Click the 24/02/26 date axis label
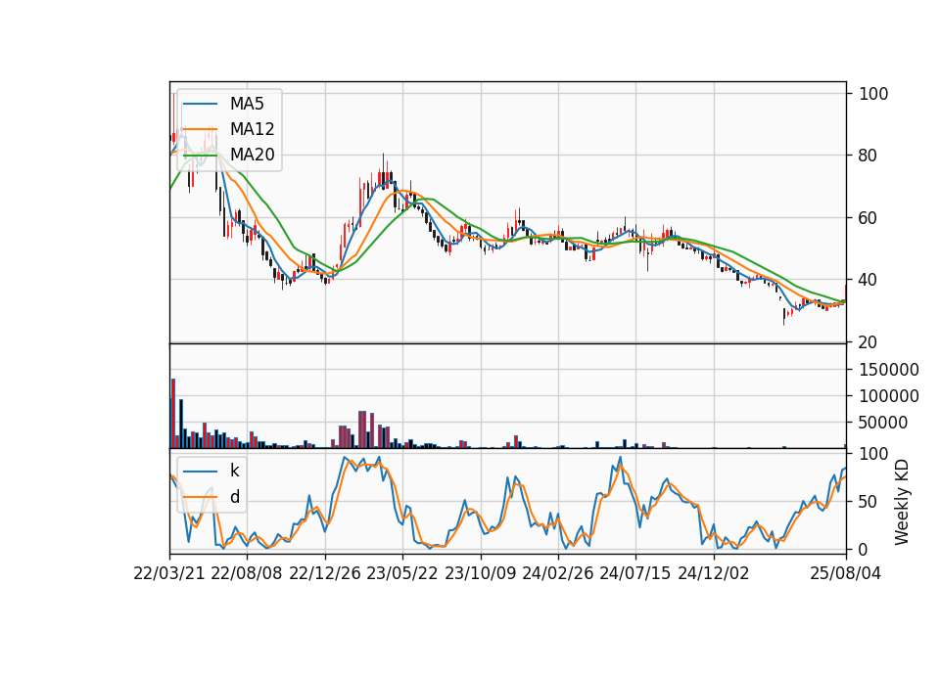Image resolution: width=940 pixels, height=675 pixels. (558, 573)
